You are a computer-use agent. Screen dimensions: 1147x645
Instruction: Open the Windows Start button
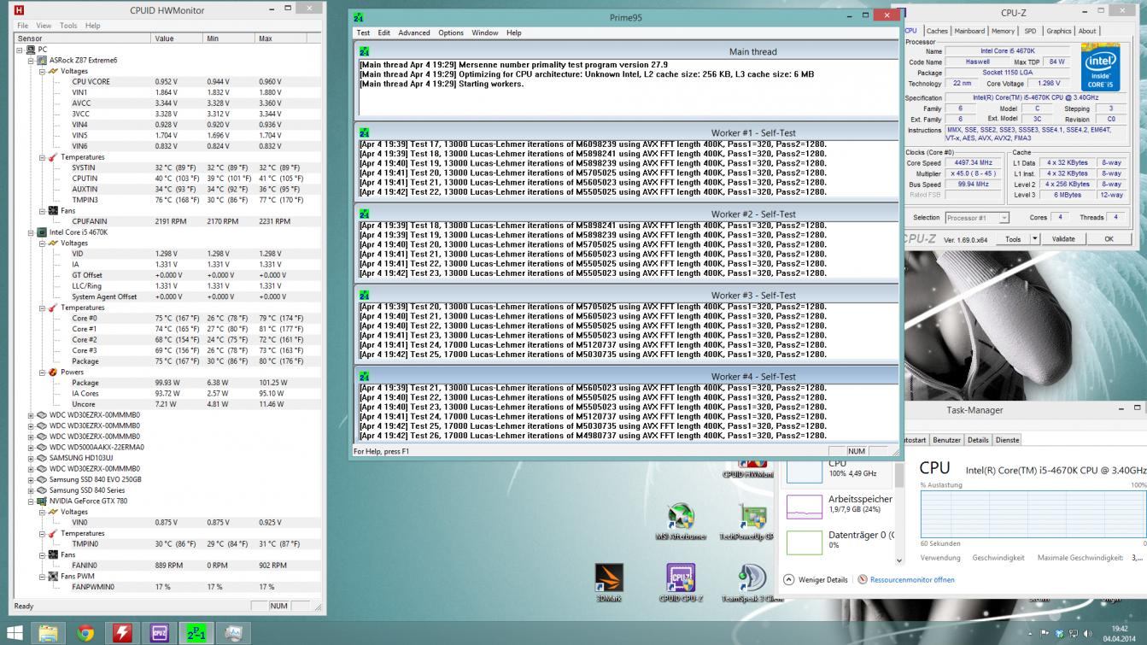click(15, 633)
